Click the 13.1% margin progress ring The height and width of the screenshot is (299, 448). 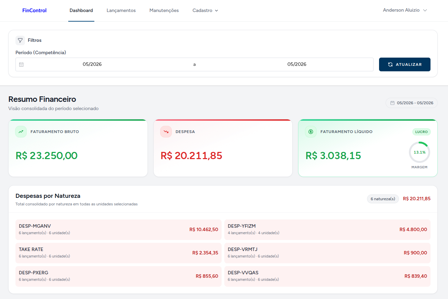(x=420, y=152)
